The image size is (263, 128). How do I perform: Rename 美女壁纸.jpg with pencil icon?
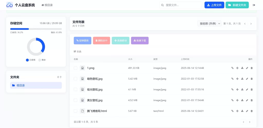[247, 100]
